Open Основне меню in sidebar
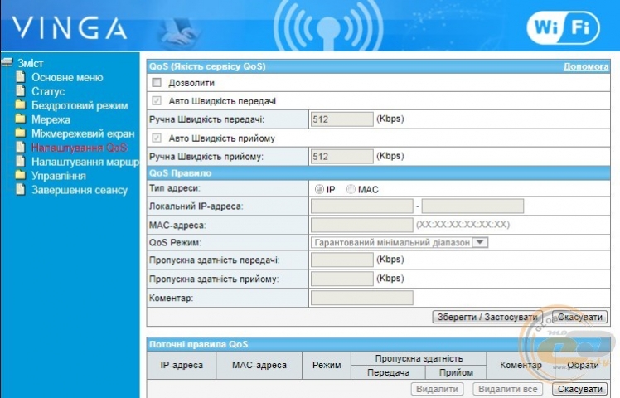 click(x=67, y=77)
